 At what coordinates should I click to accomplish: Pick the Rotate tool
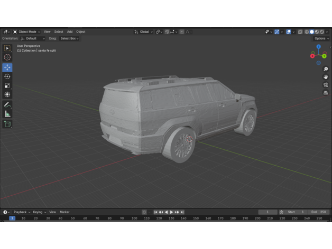[7, 76]
